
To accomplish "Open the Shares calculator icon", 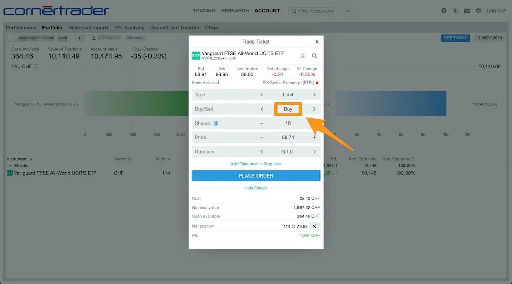I will tap(216, 123).
